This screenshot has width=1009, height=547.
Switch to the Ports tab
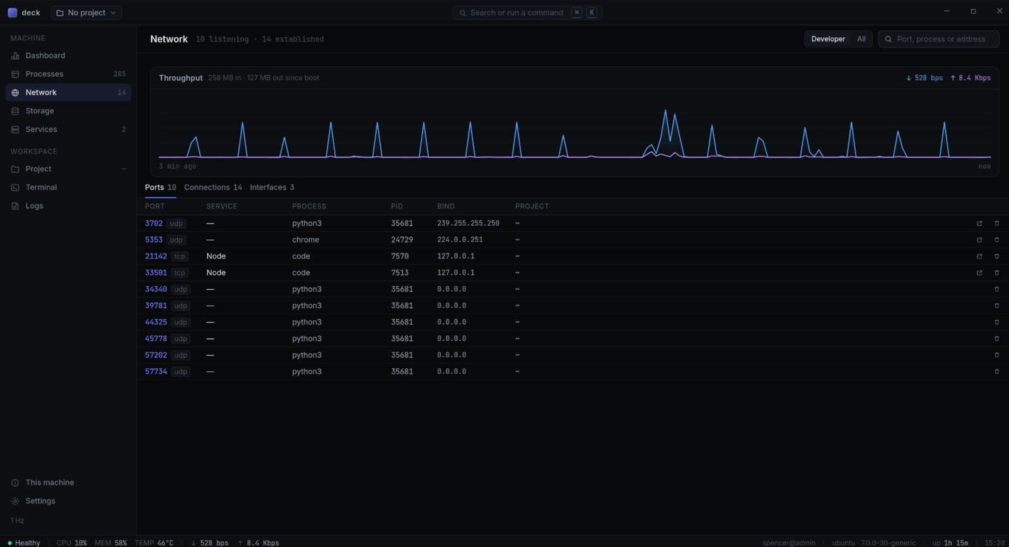[160, 187]
